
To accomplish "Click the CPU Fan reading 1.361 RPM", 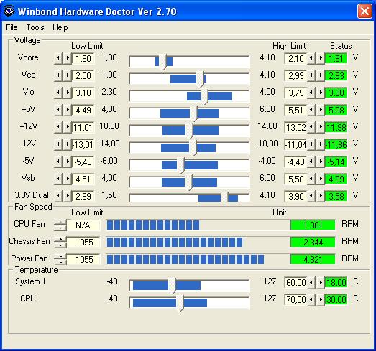I will (x=313, y=225).
